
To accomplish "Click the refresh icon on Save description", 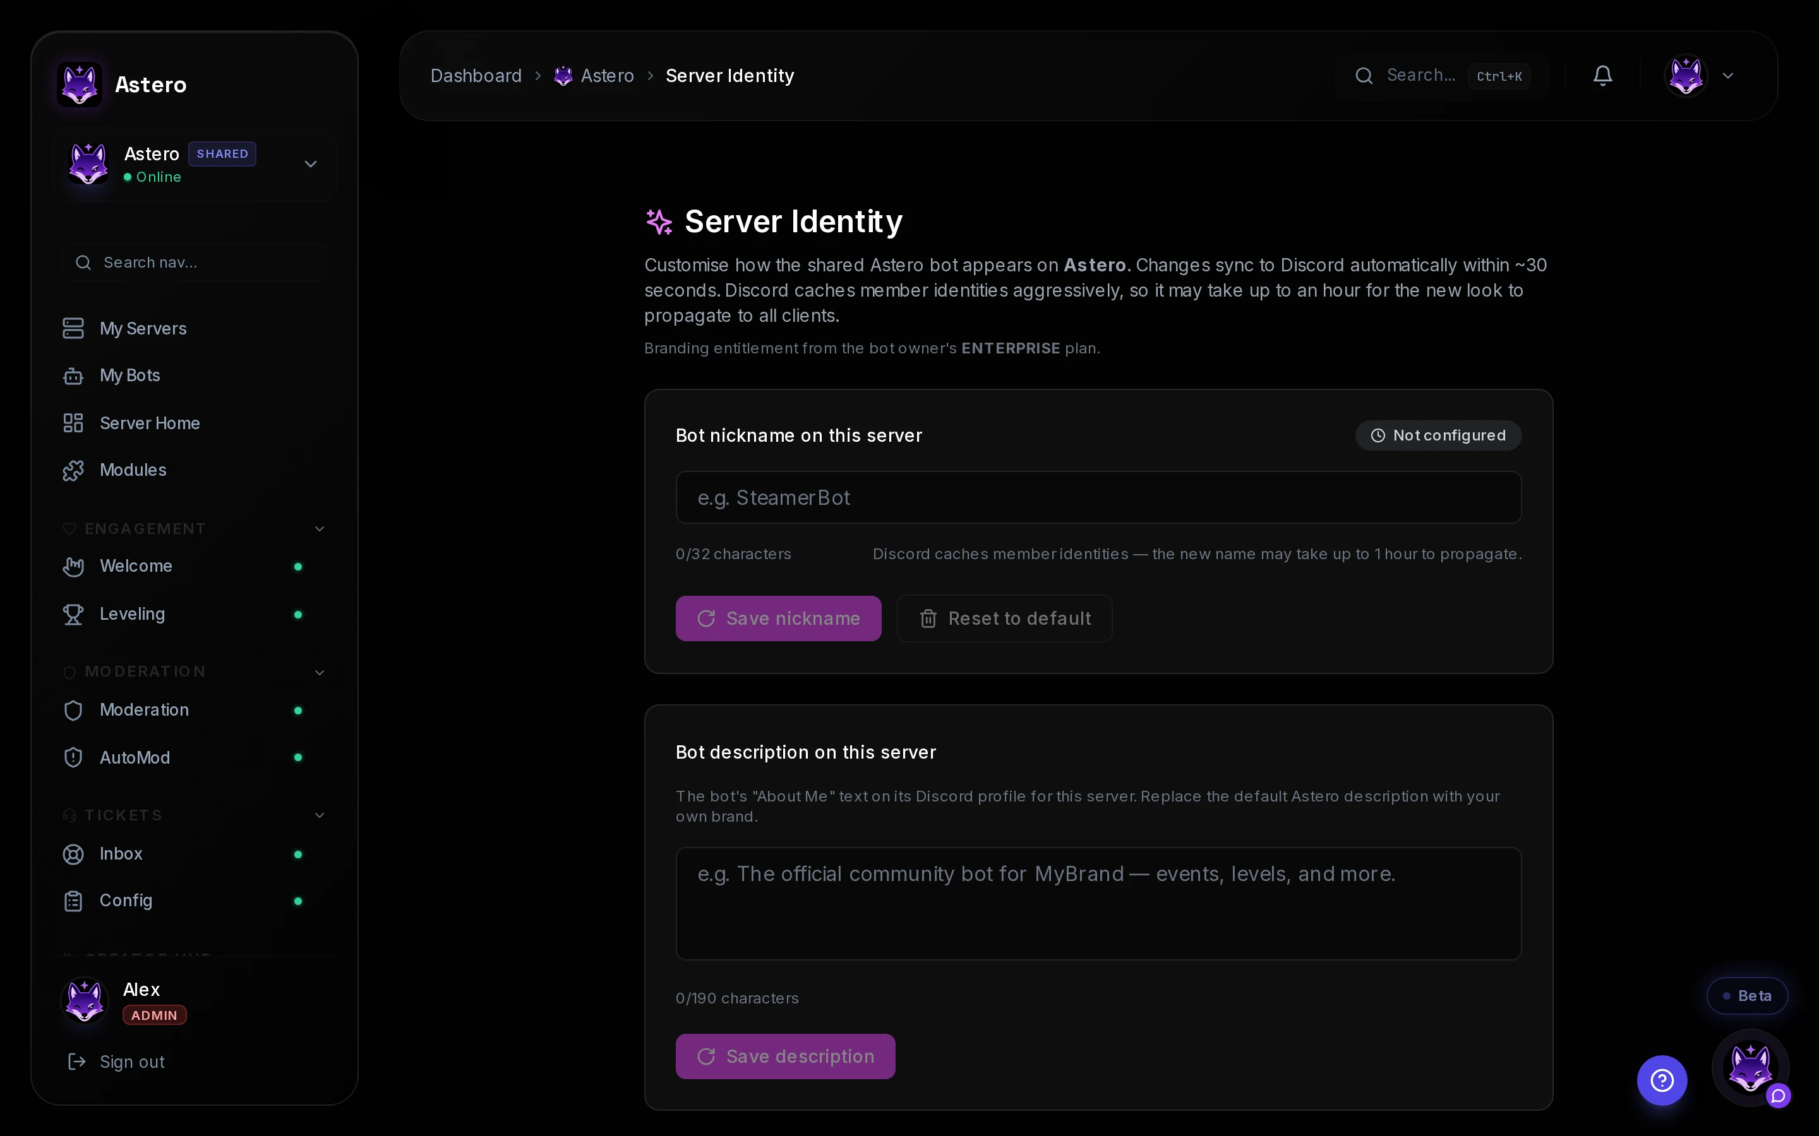I will tap(705, 1056).
